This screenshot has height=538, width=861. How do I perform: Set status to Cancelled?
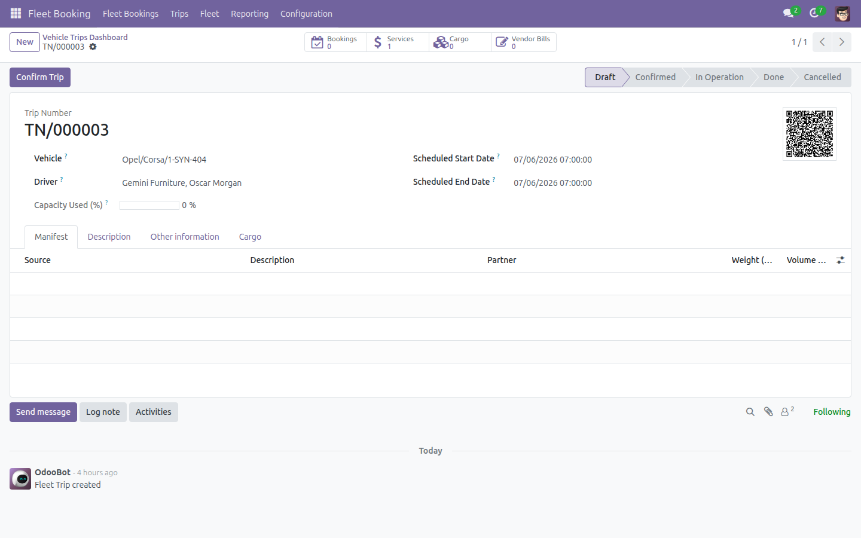pos(822,77)
